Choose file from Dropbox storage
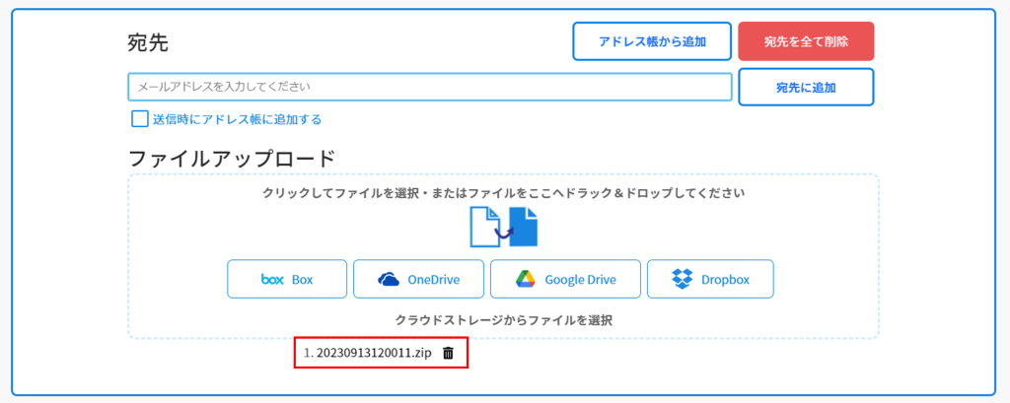 710,280
